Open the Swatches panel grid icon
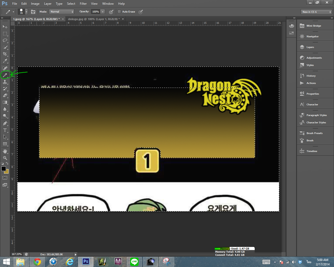Viewport: 334px width, 267px height. pos(291,33)
